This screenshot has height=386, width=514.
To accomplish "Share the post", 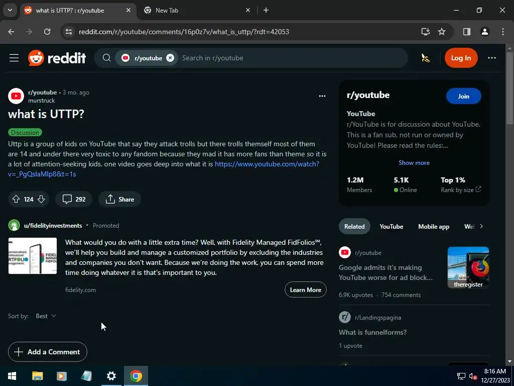I will point(119,199).
